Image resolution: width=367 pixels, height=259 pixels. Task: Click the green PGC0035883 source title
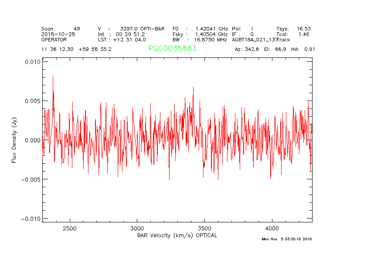pyautogui.click(x=172, y=49)
